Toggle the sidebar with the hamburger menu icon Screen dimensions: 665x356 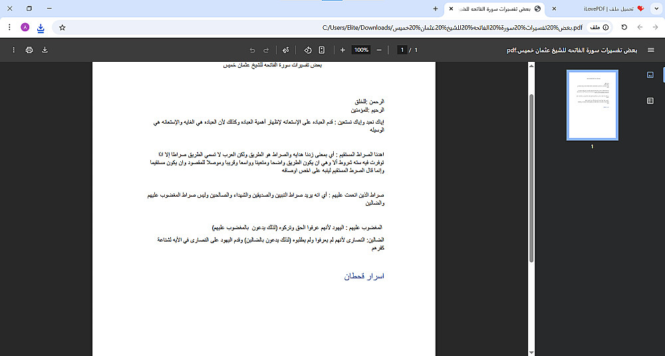tap(651, 50)
